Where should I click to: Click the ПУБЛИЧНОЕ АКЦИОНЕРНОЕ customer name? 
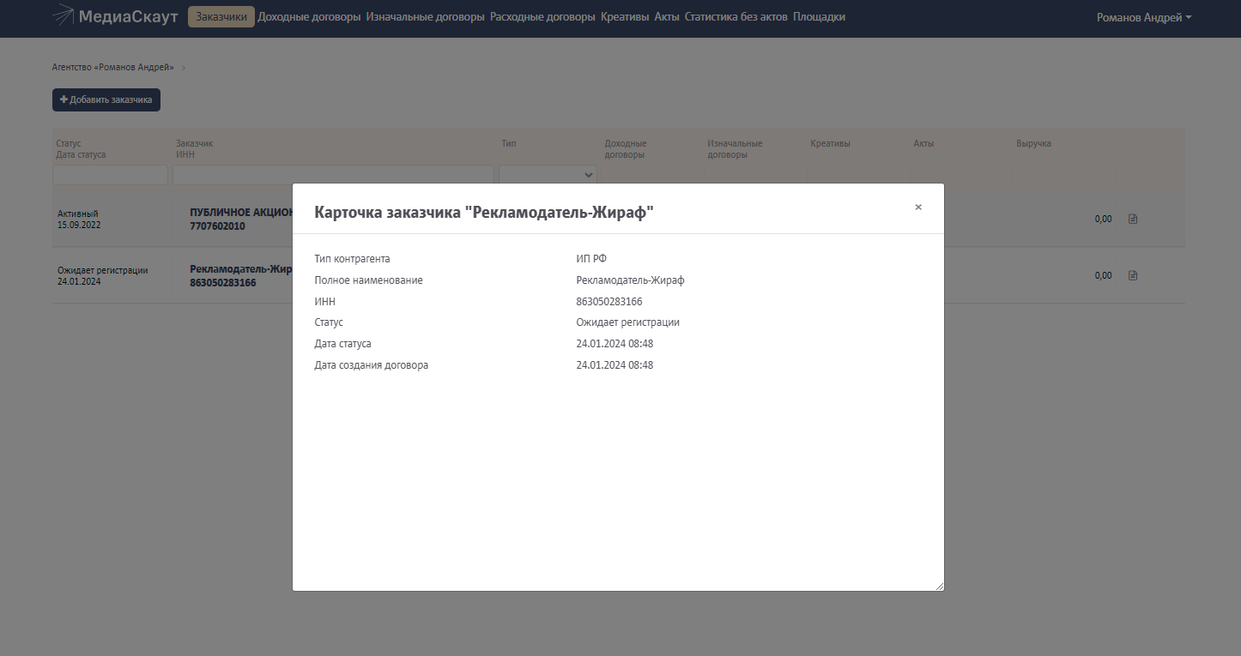tap(241, 213)
